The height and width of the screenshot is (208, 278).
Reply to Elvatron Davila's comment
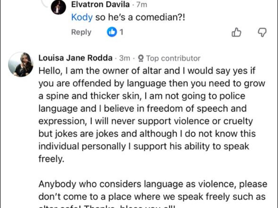coord(81,32)
